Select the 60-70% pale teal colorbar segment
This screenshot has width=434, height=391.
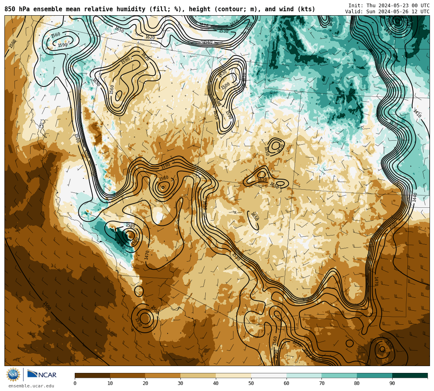(x=304, y=375)
